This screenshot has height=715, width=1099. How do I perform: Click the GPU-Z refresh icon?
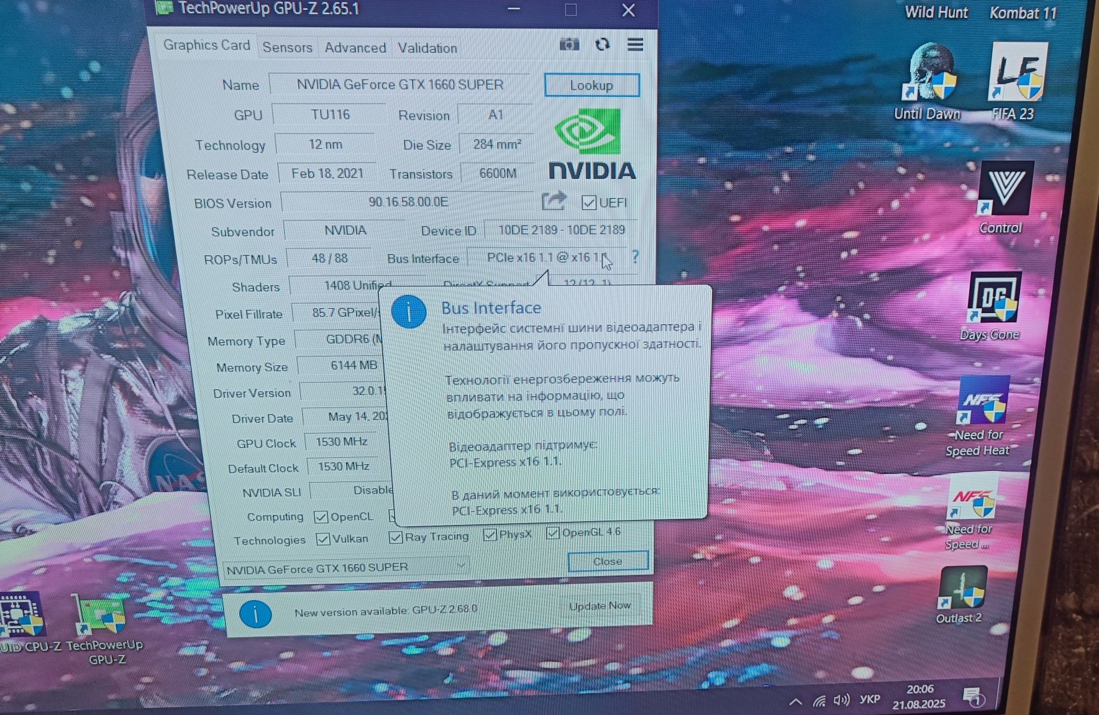pyautogui.click(x=602, y=45)
